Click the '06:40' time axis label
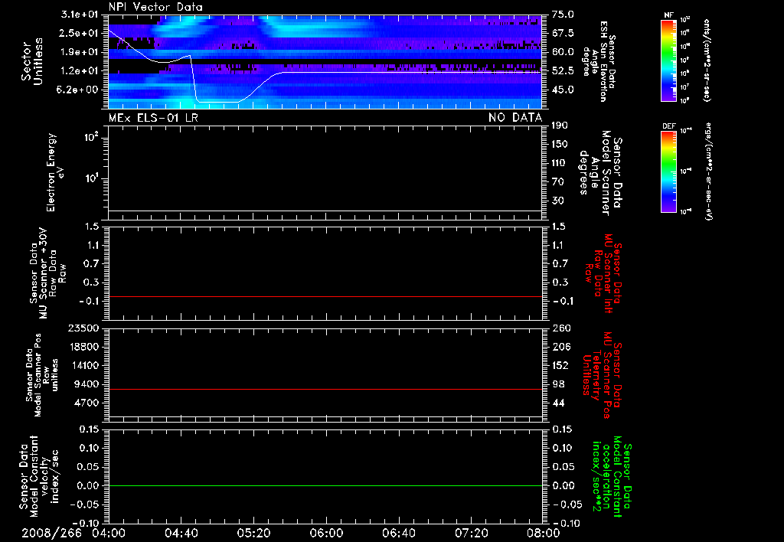This screenshot has height=542, width=784. (398, 533)
